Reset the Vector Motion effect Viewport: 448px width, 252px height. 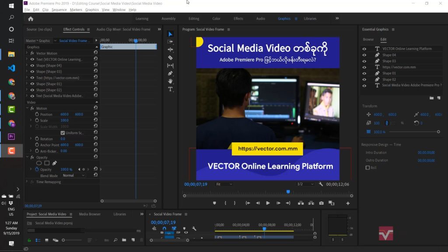(95, 52)
